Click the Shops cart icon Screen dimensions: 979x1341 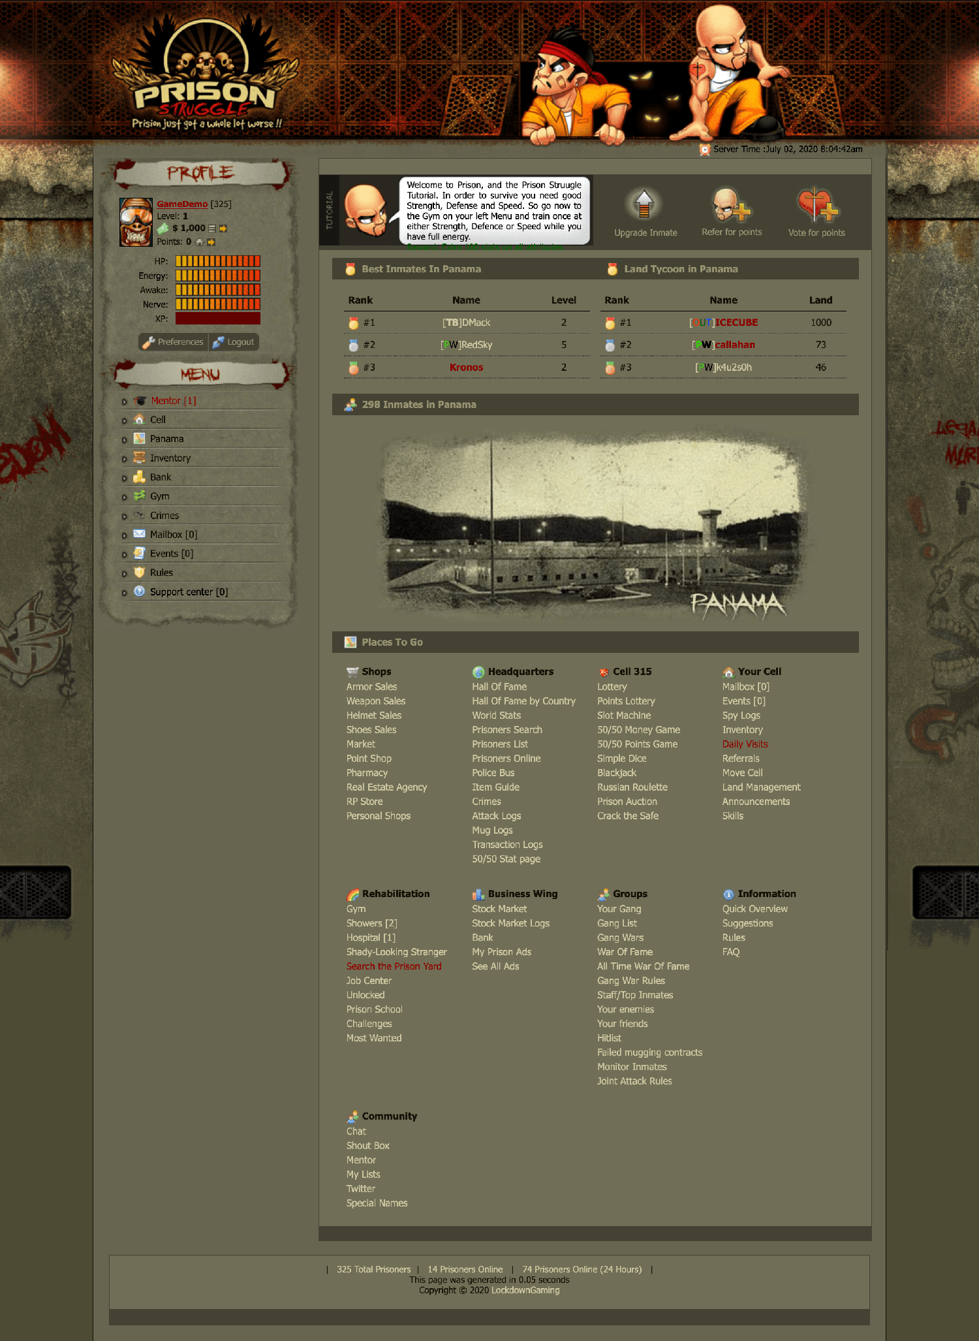pos(352,671)
